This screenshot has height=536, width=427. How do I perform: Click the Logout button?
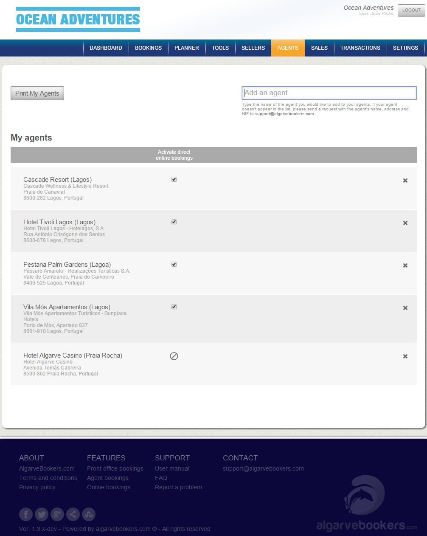click(411, 10)
